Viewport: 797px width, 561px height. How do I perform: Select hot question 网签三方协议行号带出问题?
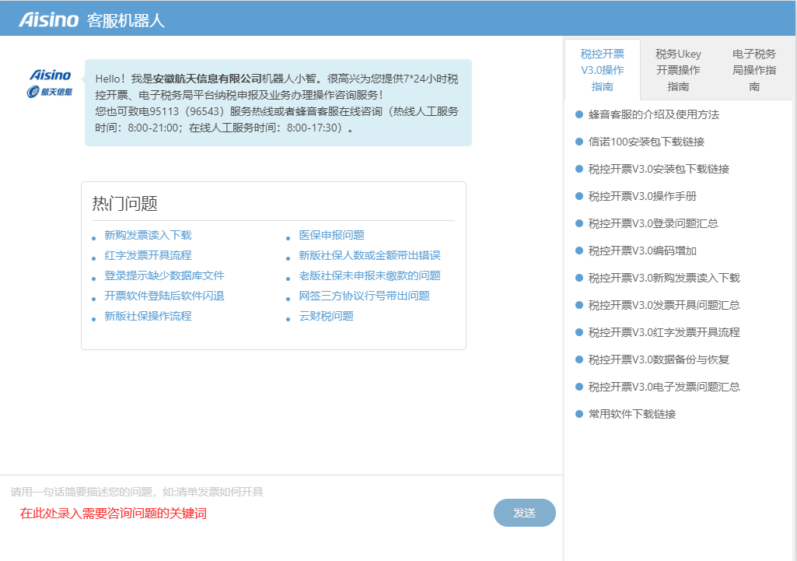pyautogui.click(x=364, y=296)
